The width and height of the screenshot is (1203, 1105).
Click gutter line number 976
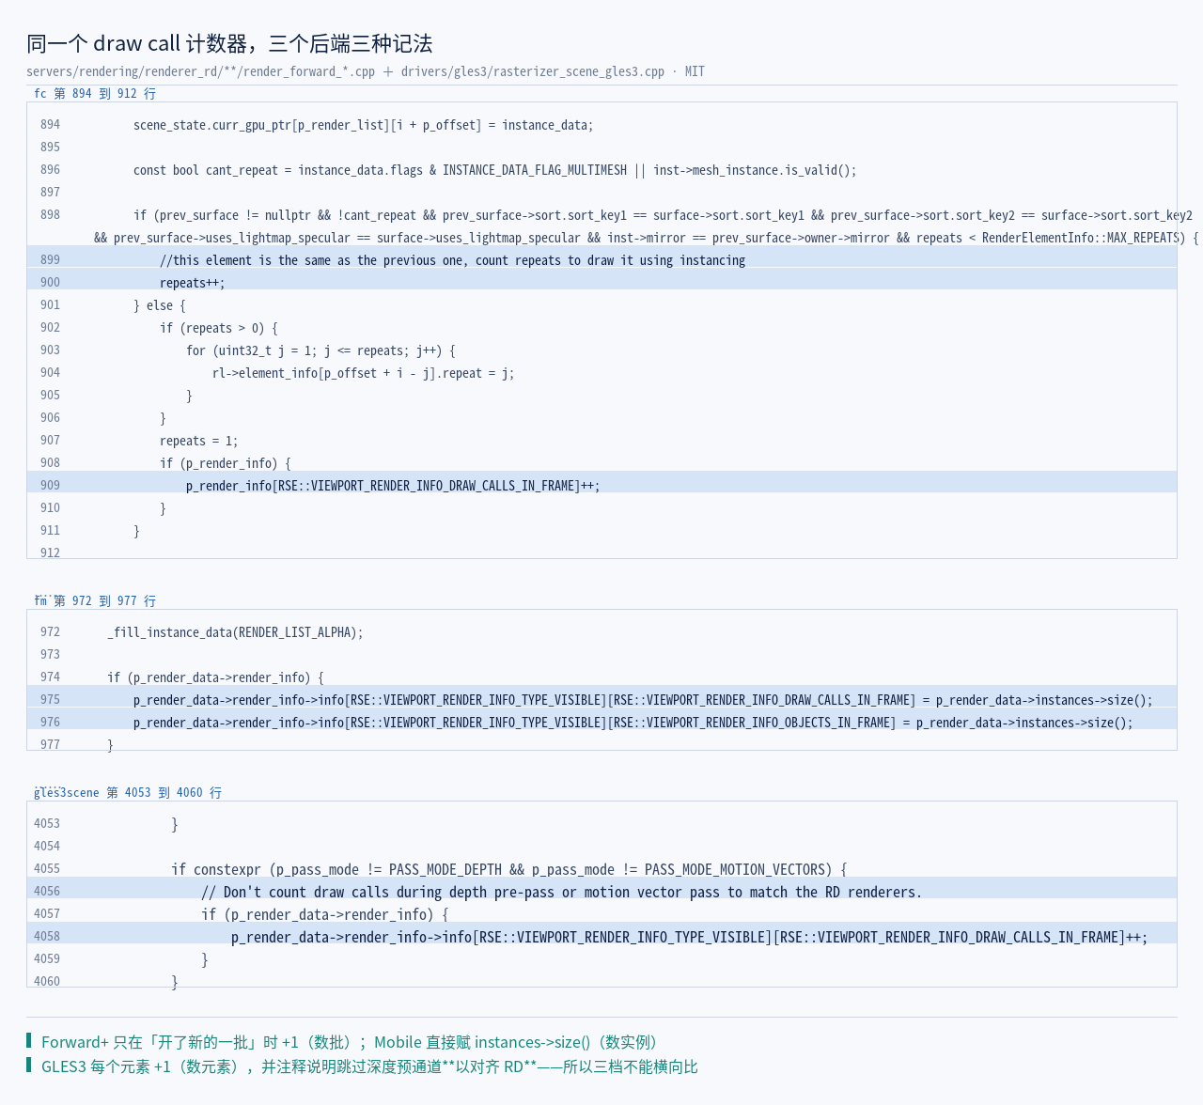pos(50,723)
